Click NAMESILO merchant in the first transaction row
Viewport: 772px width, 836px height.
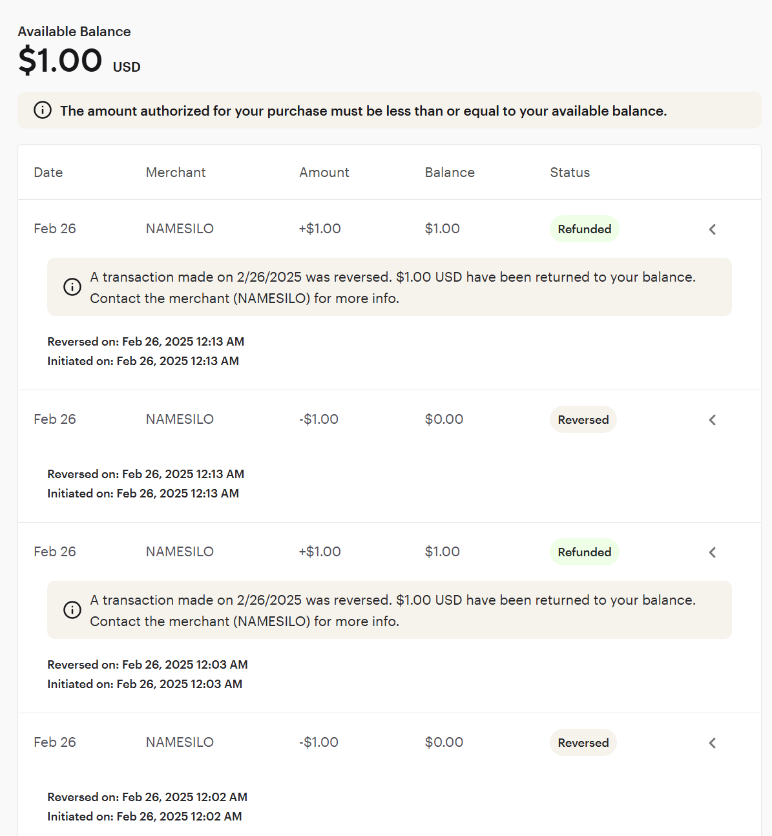[x=180, y=229]
